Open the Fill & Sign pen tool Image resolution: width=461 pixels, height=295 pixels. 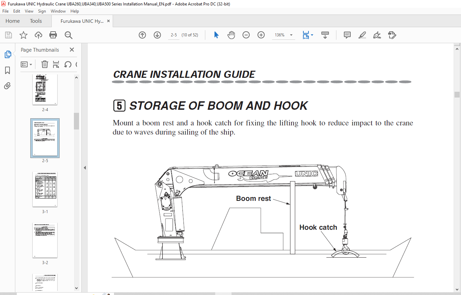(x=377, y=35)
